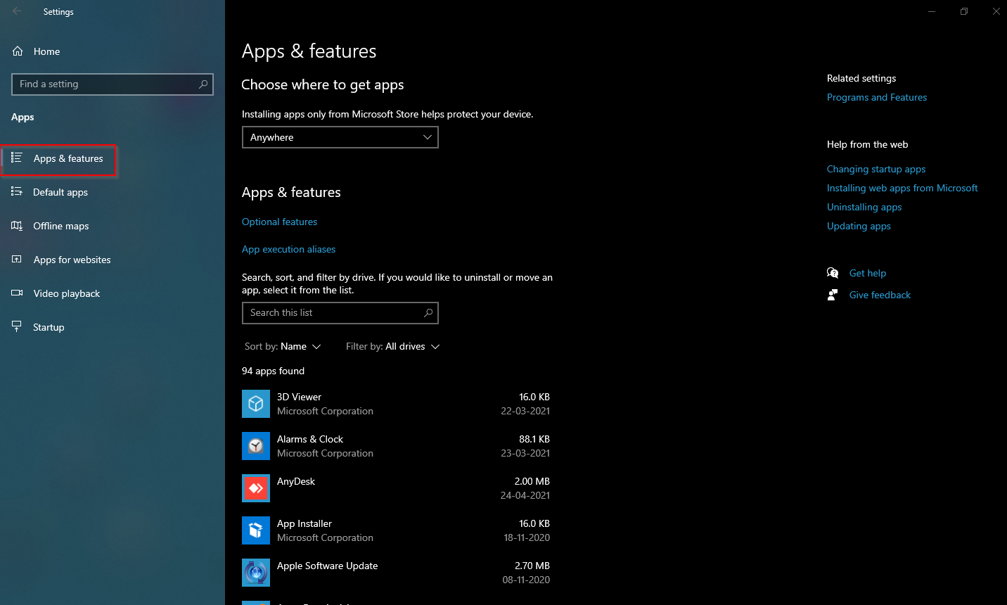Click the magnifier icon in Find a setting
1007x605 pixels.
point(203,84)
